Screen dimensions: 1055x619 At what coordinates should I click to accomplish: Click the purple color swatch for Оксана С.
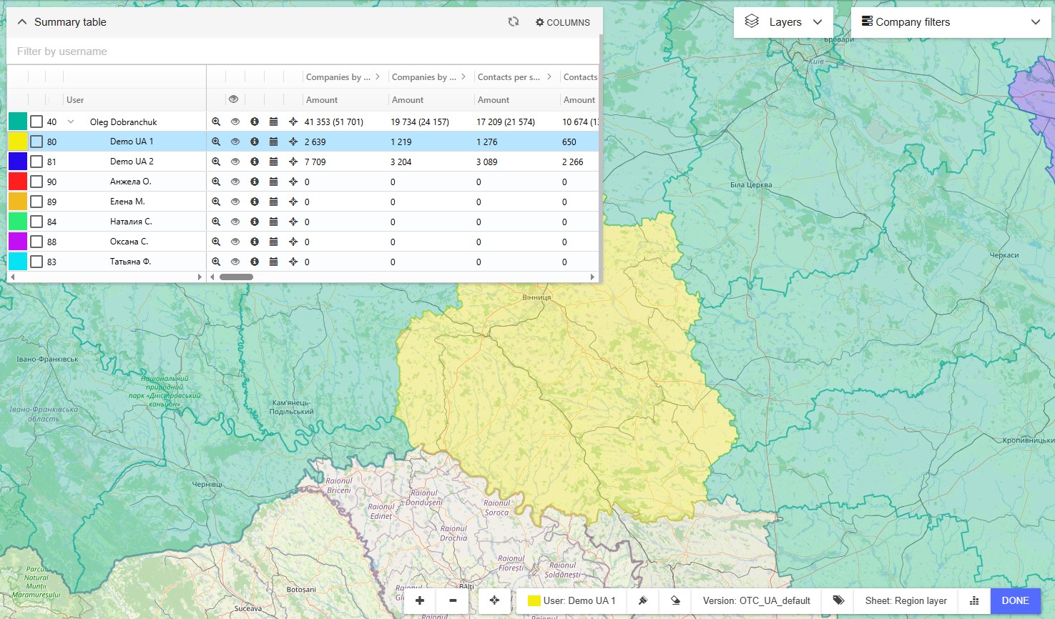18,242
